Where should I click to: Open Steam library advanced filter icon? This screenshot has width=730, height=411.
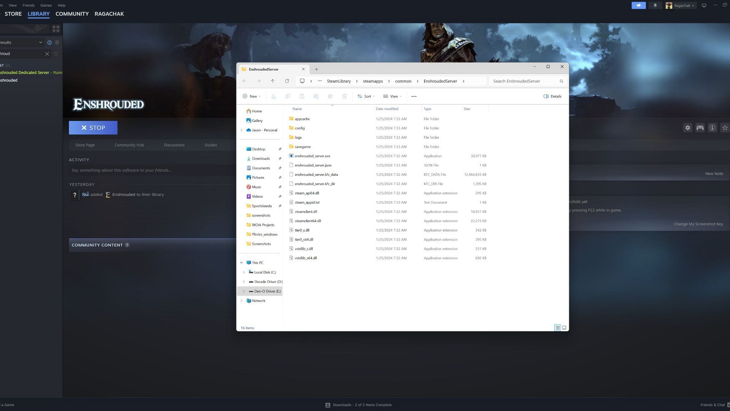(x=56, y=54)
